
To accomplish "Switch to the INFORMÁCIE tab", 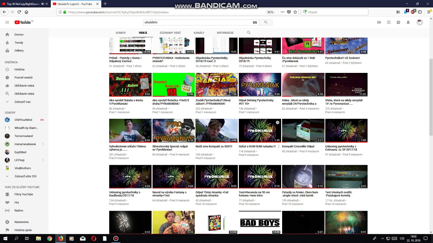I will (225, 33).
